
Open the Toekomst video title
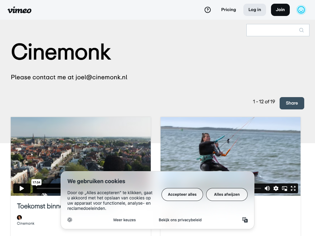tap(39, 206)
